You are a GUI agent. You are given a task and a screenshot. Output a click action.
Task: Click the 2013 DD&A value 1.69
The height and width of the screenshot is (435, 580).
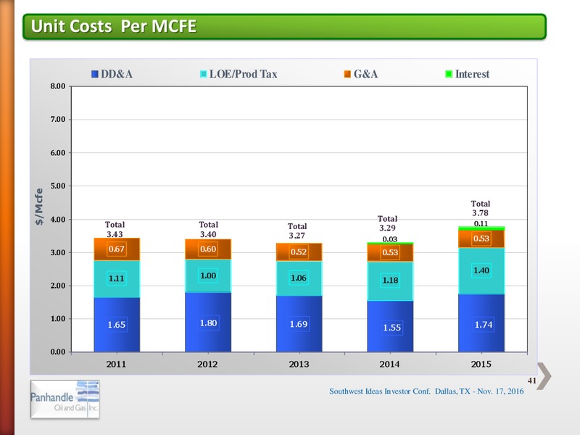(299, 324)
